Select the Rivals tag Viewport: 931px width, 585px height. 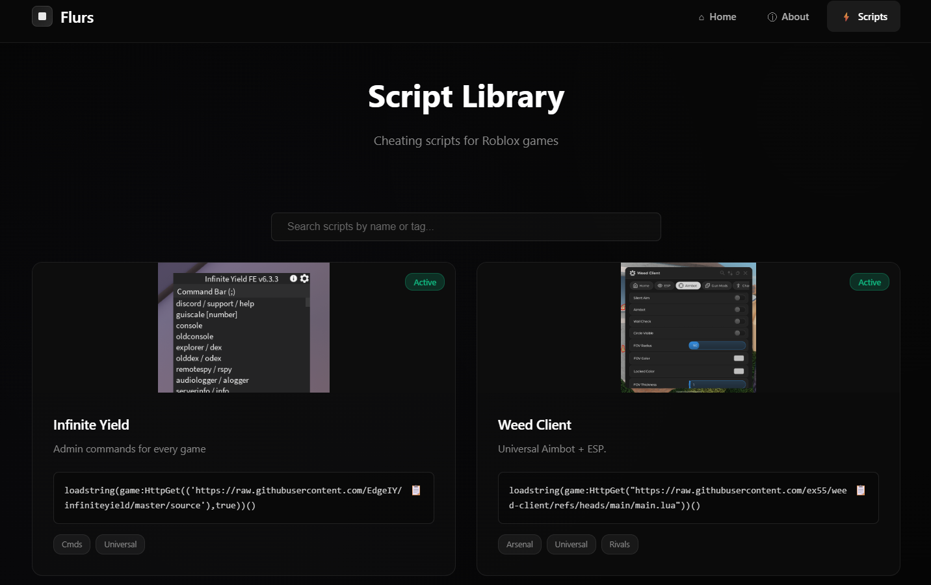pos(620,544)
